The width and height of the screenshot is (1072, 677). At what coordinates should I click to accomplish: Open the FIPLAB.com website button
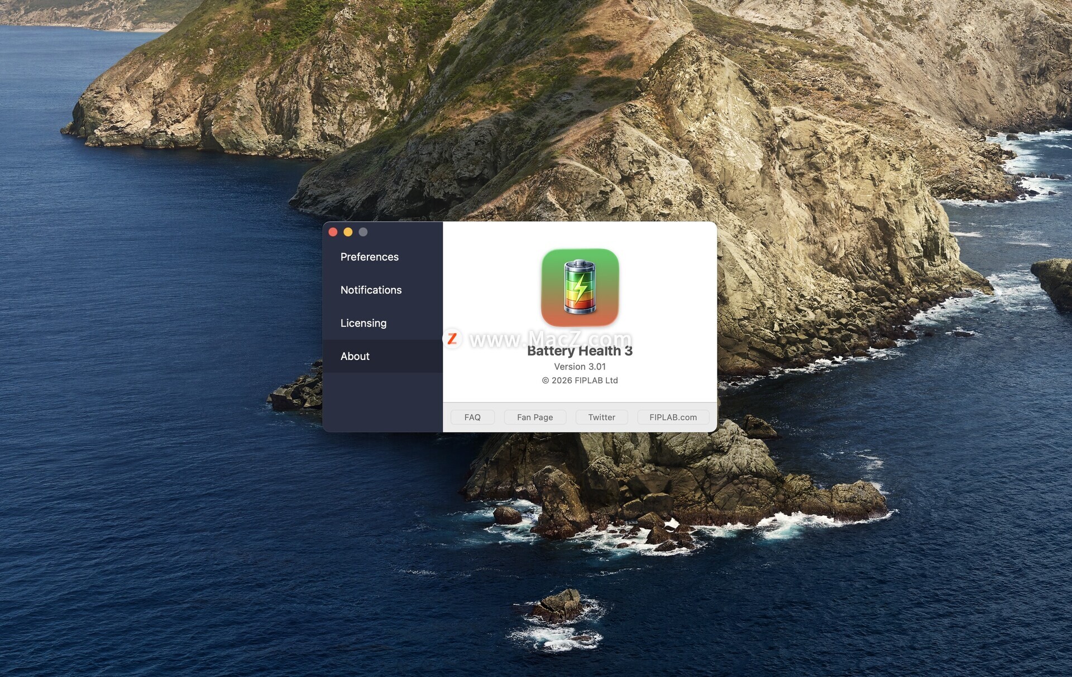672,417
